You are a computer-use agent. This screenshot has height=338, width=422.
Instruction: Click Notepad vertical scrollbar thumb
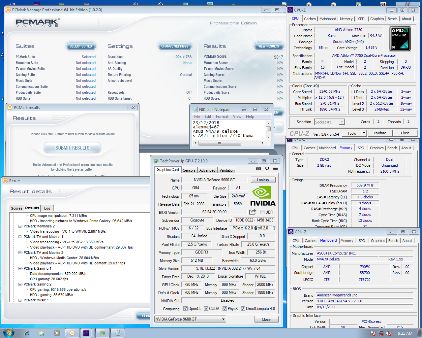(x=268, y=129)
